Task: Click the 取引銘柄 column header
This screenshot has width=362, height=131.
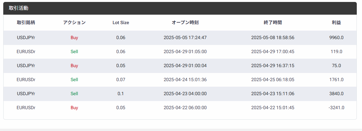Action: (26, 22)
